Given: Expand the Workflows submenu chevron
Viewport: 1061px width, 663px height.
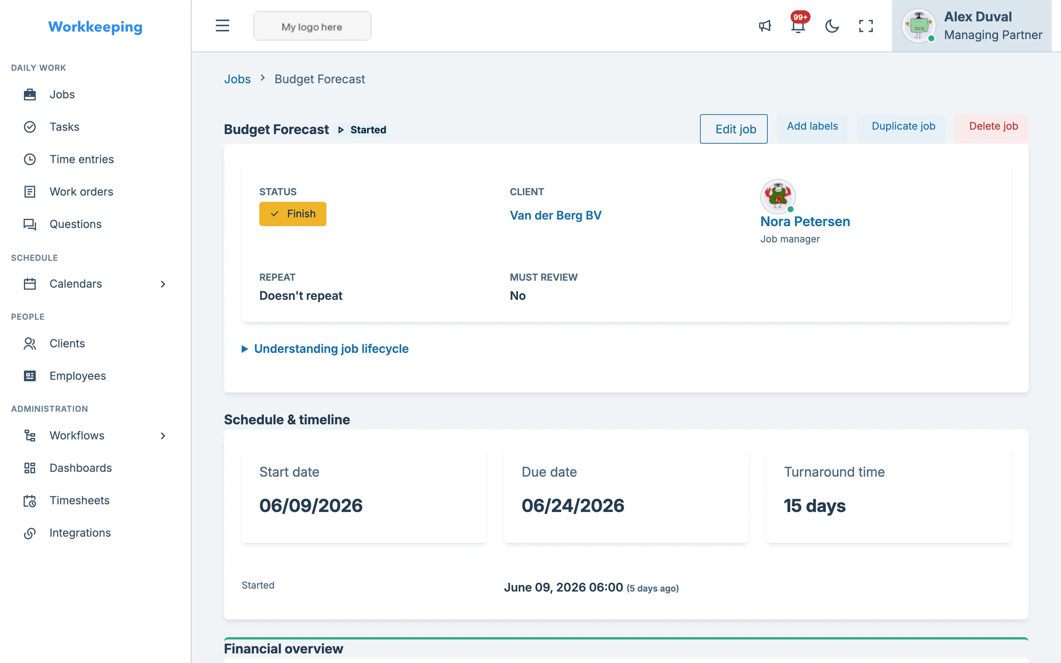Looking at the screenshot, I should coord(163,435).
